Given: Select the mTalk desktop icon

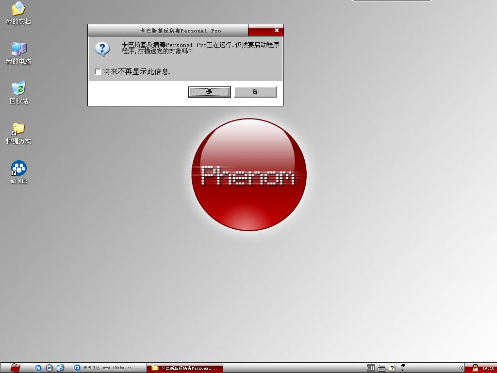Looking at the screenshot, I should click(x=19, y=172).
